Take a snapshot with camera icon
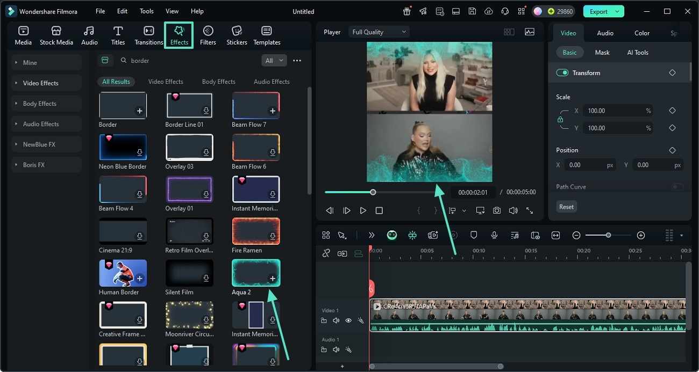Viewport: 699px width, 372px height. pos(497,210)
